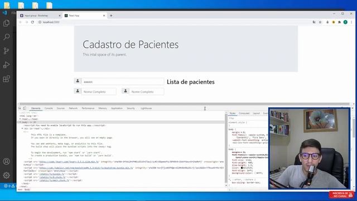Open the DevTools Performance tab
This screenshot has height=201, width=357.
88,108
